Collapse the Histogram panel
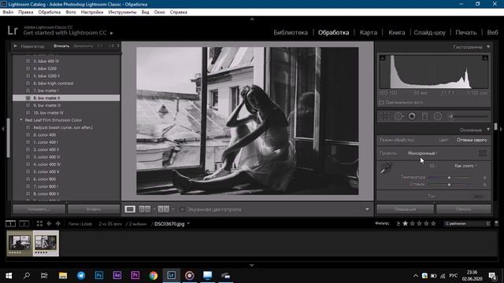504x283 pixels. click(x=488, y=47)
